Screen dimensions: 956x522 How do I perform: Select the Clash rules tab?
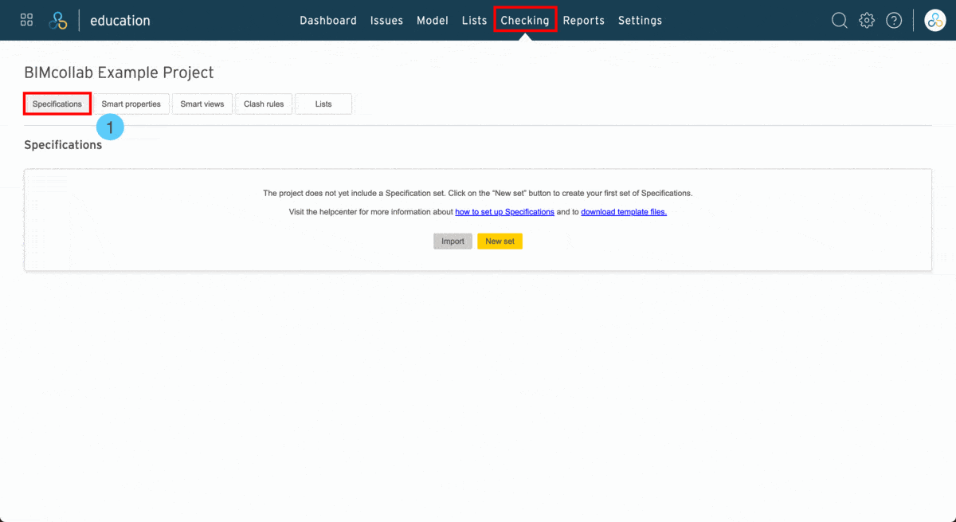tap(264, 104)
